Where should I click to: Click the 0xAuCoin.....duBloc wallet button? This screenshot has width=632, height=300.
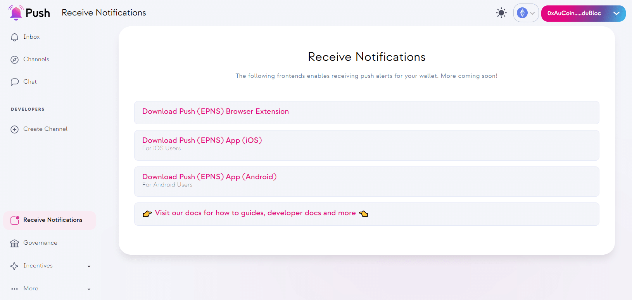pyautogui.click(x=583, y=14)
